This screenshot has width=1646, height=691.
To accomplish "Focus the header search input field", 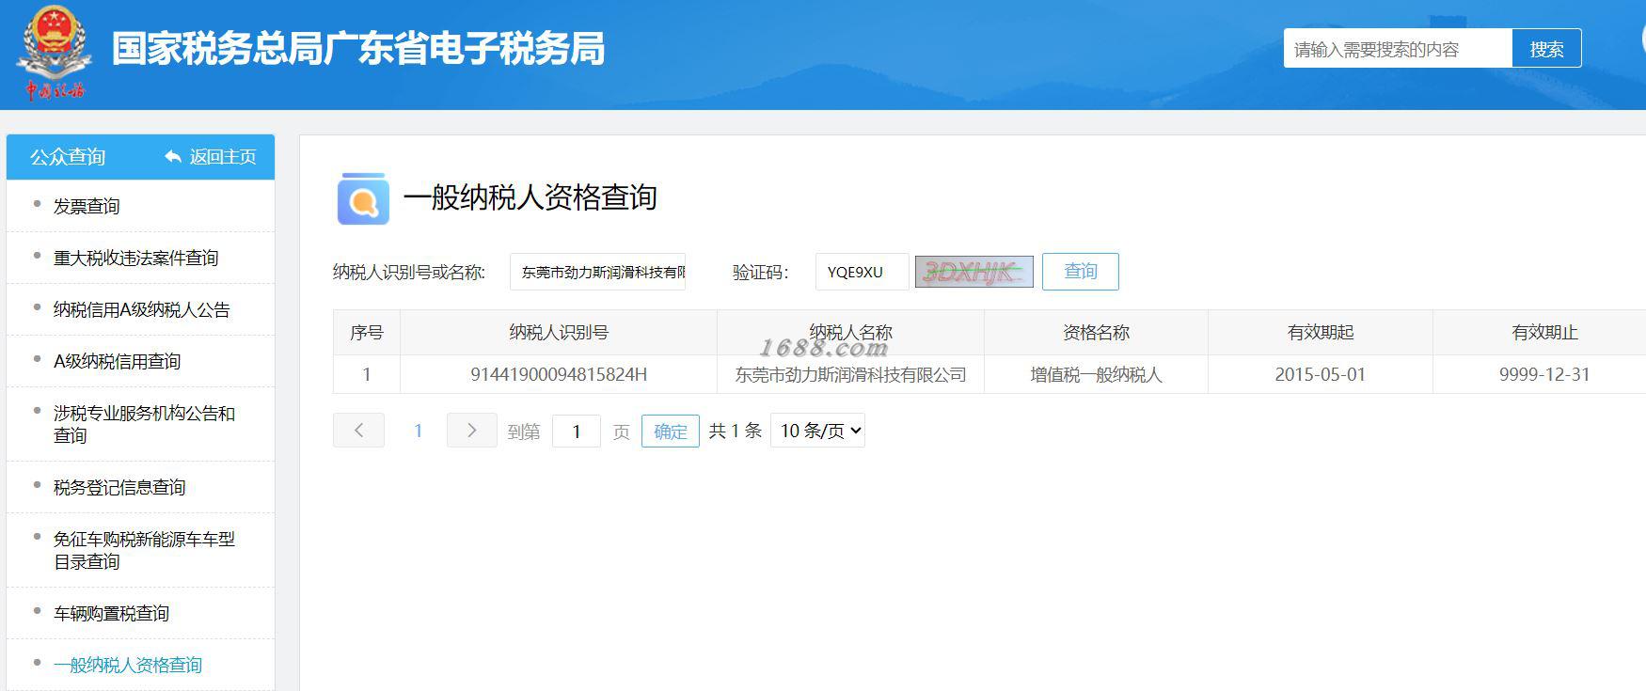I will point(1398,49).
